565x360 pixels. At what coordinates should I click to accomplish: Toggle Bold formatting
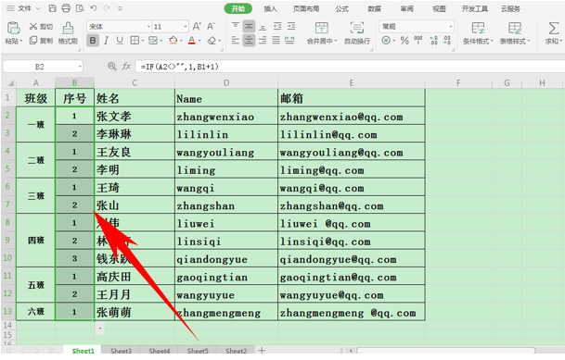[93, 41]
